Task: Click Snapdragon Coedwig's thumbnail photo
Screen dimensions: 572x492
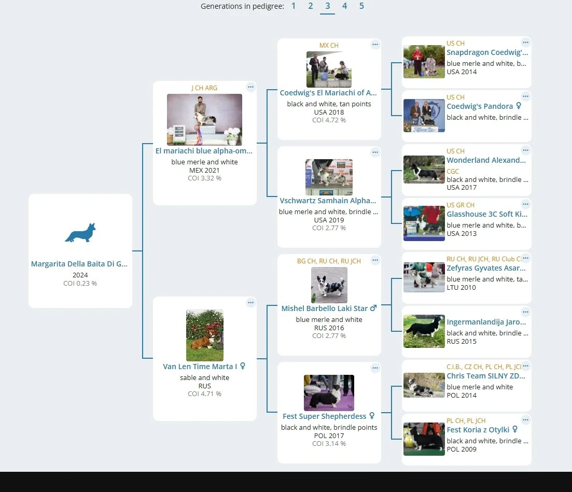Action: [424, 62]
